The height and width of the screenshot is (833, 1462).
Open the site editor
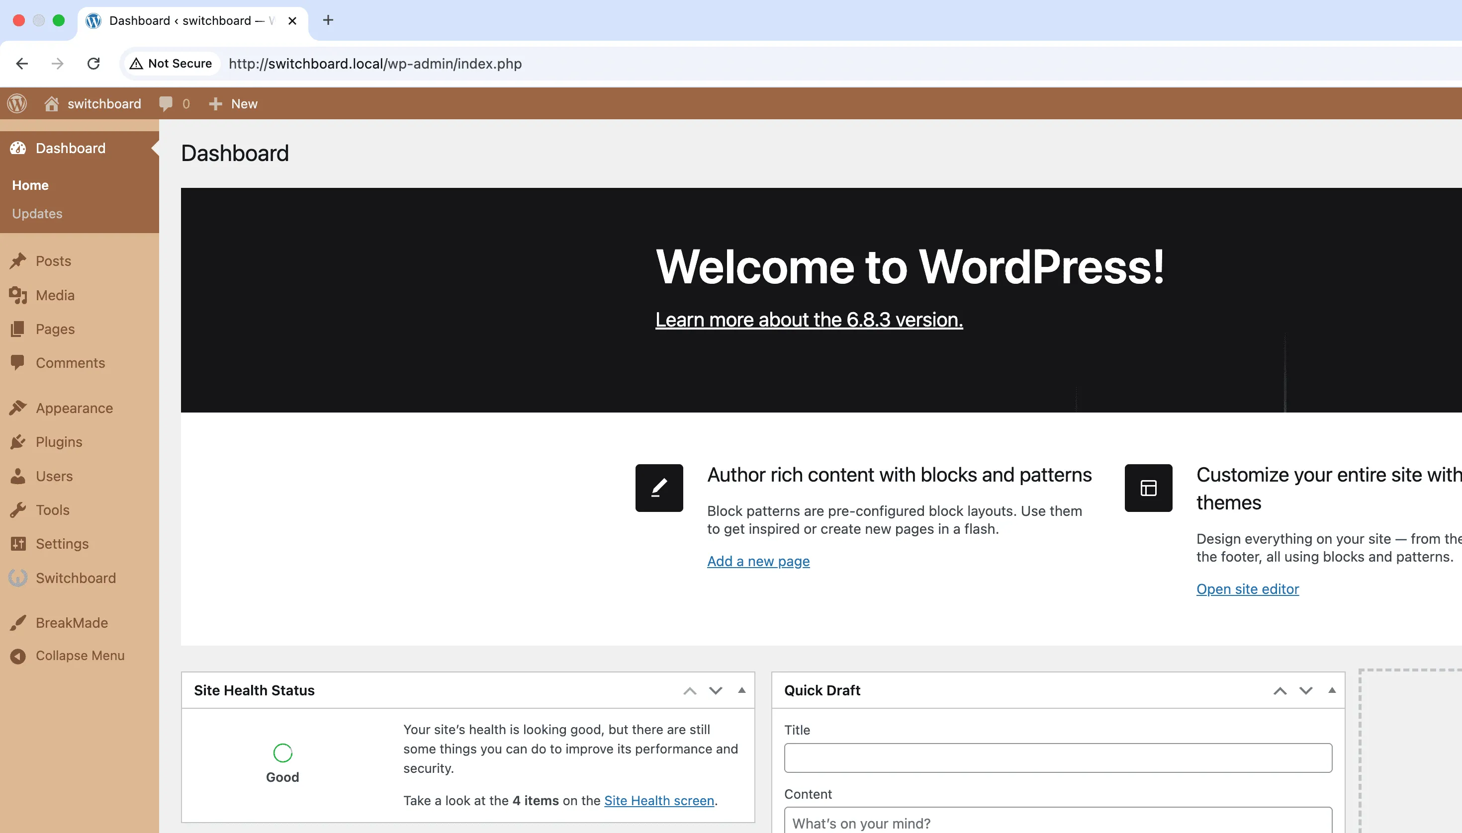point(1248,588)
